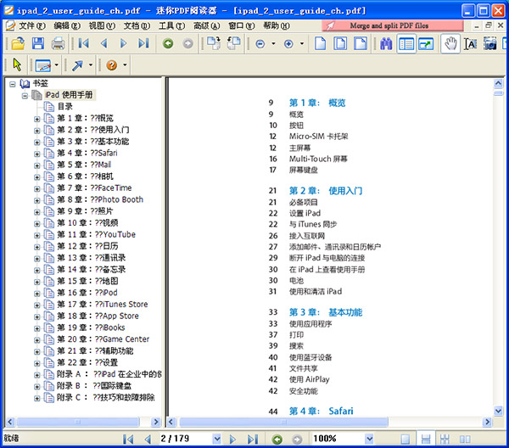
Task: Select the 目录 bookmark
Action: pyautogui.click(x=65, y=106)
